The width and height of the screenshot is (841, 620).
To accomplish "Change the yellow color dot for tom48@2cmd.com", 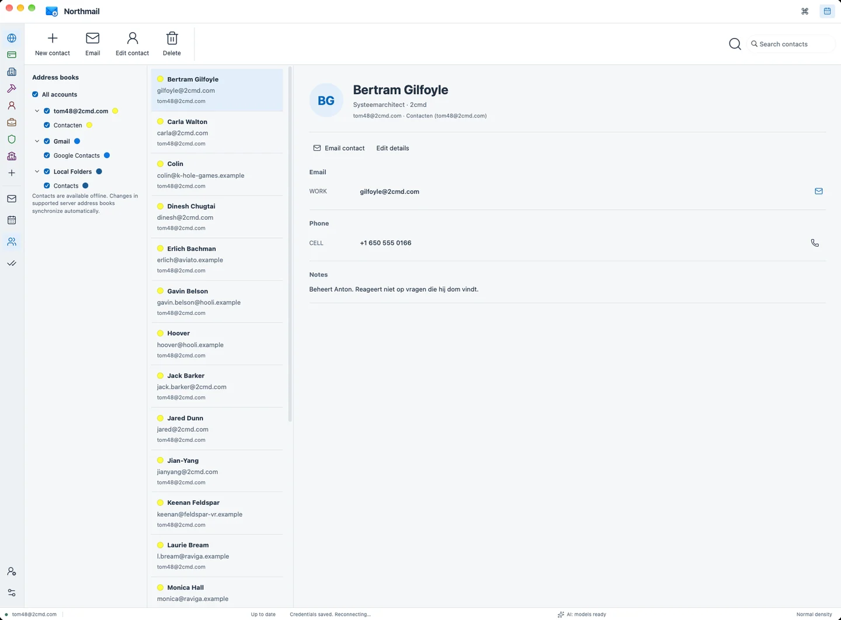I will pos(115,110).
